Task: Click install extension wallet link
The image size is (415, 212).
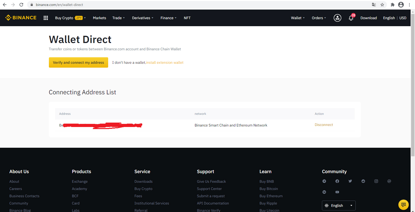Action: (165, 62)
